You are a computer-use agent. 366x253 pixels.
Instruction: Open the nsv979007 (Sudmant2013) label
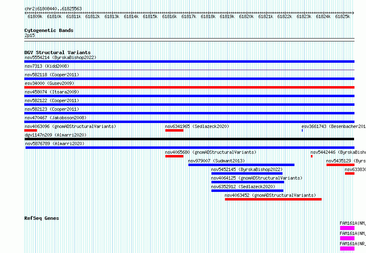[x=216, y=161]
